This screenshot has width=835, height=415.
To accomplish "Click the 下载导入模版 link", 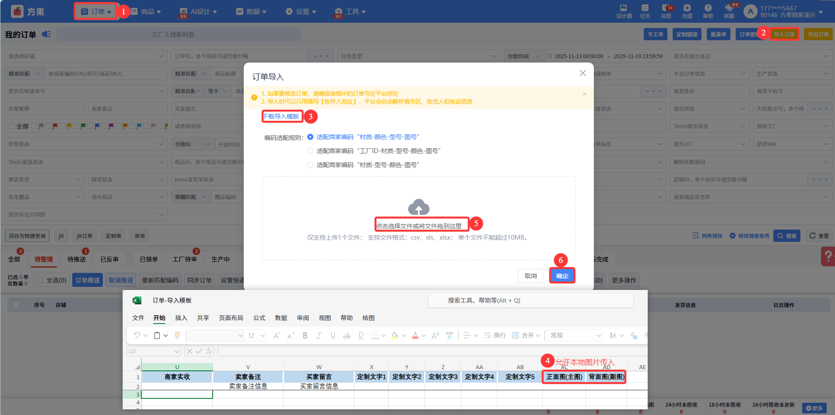I will (281, 116).
